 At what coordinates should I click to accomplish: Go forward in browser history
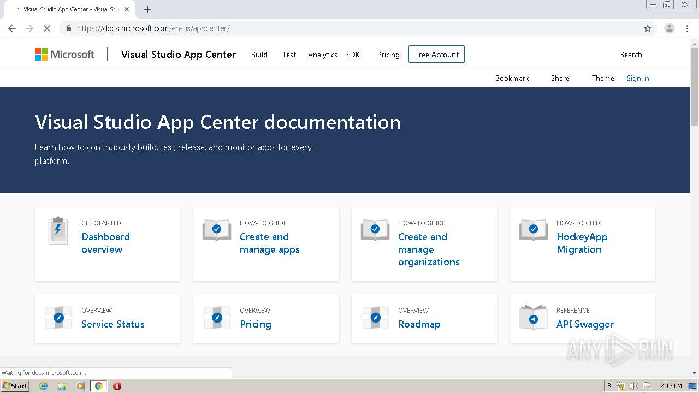tap(29, 28)
